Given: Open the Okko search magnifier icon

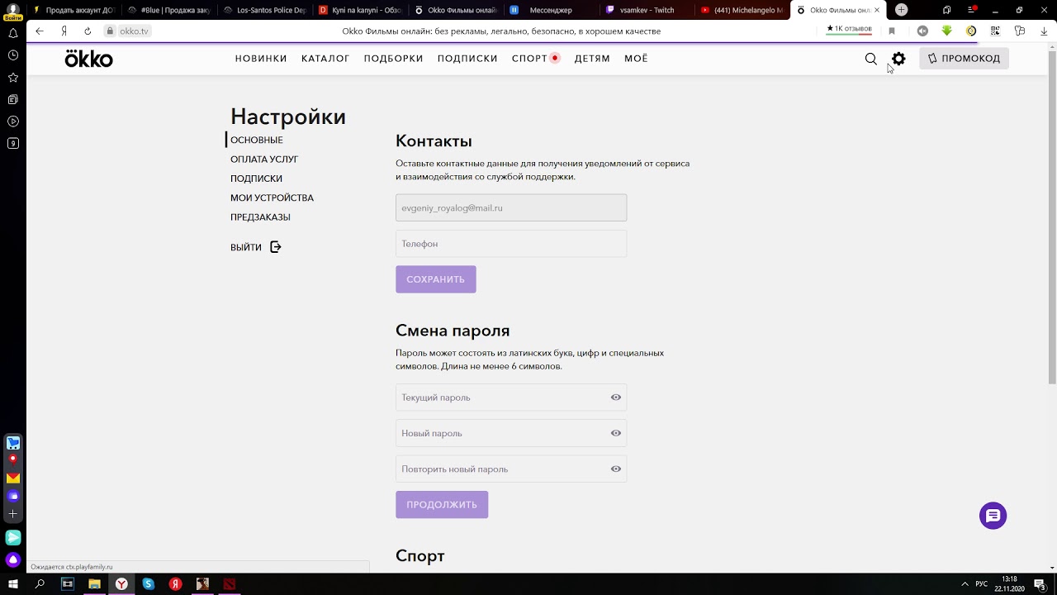Looking at the screenshot, I should [x=870, y=59].
